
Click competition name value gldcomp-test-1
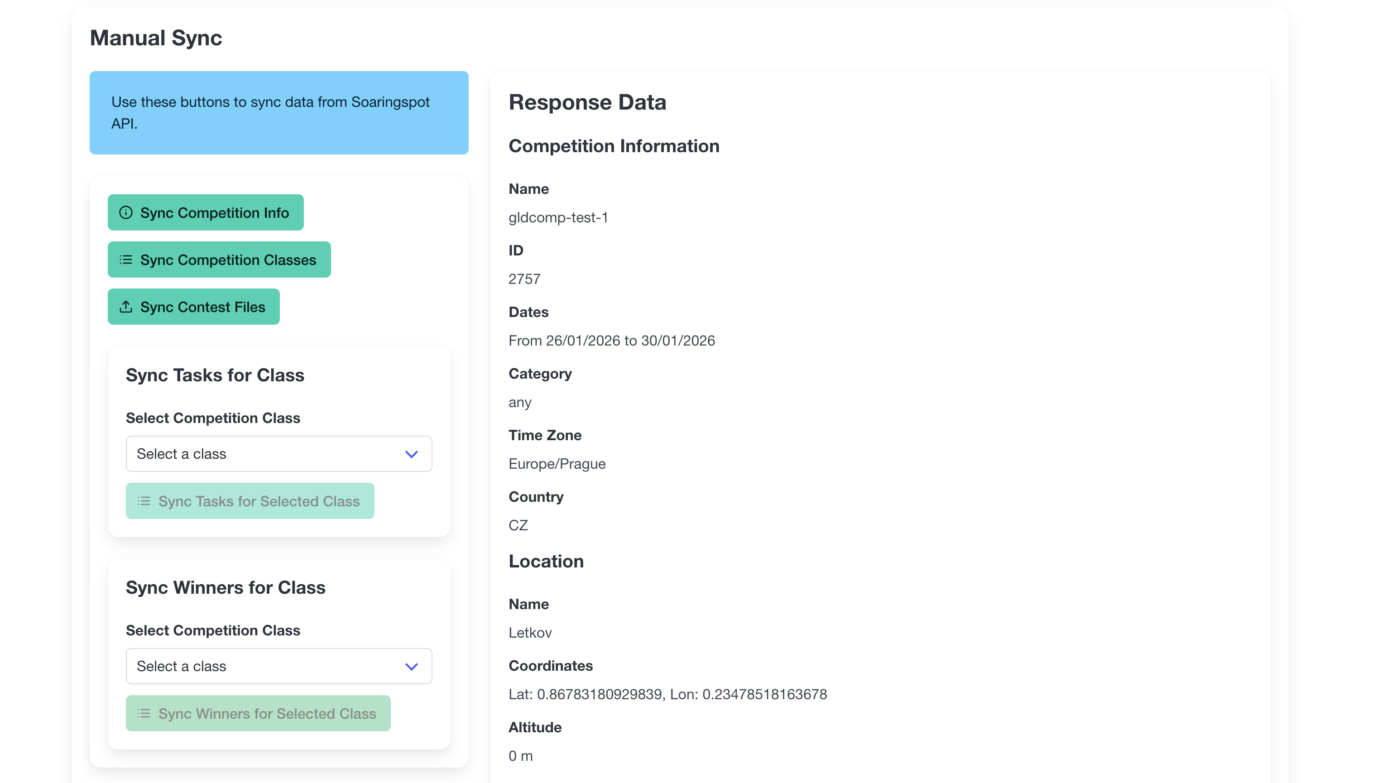tap(558, 217)
